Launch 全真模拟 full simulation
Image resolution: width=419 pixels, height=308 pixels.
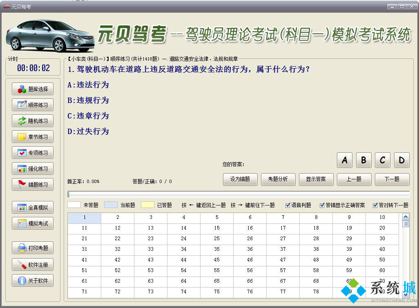tap(33, 208)
